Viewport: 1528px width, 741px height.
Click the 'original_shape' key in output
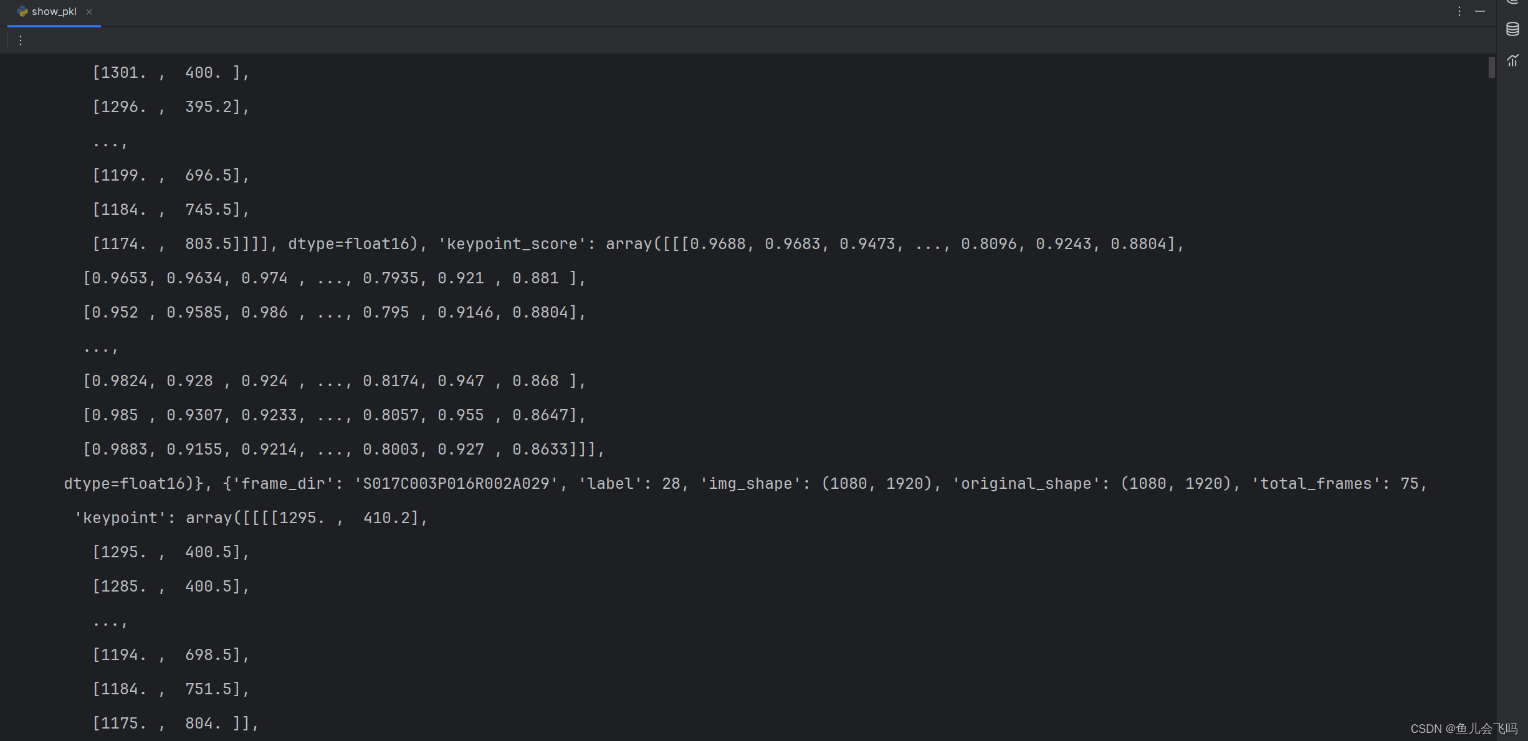pyautogui.click(x=1026, y=484)
